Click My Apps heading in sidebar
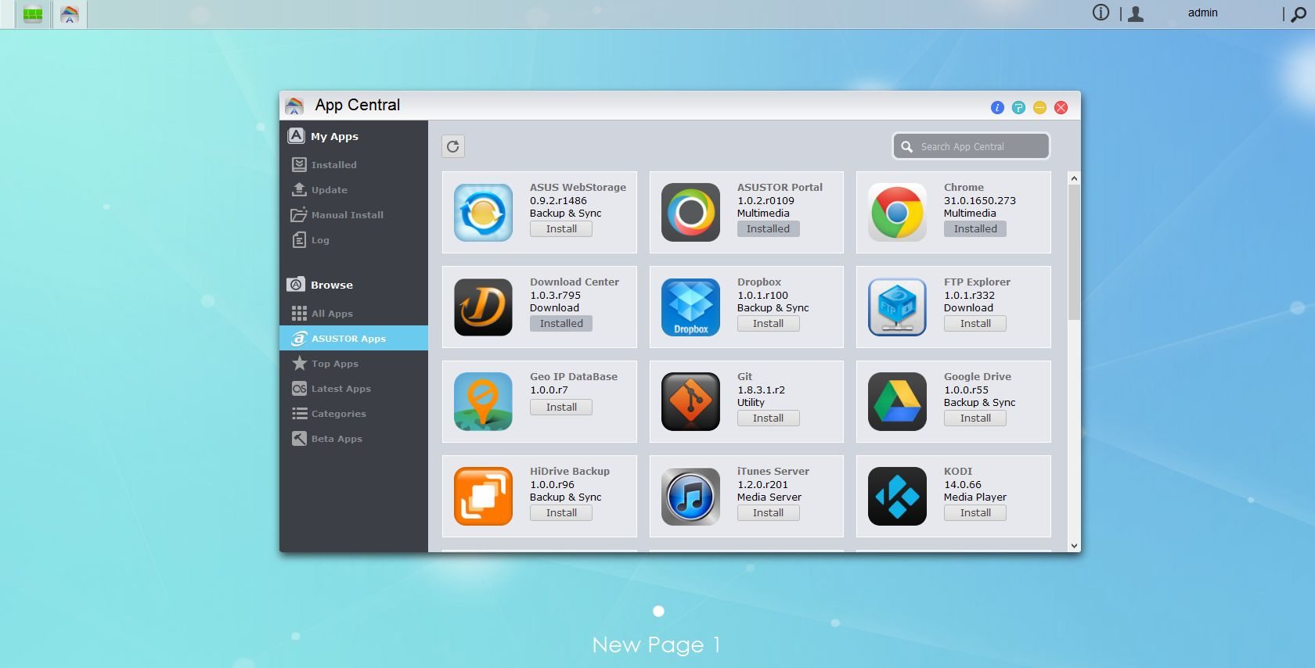 click(334, 136)
